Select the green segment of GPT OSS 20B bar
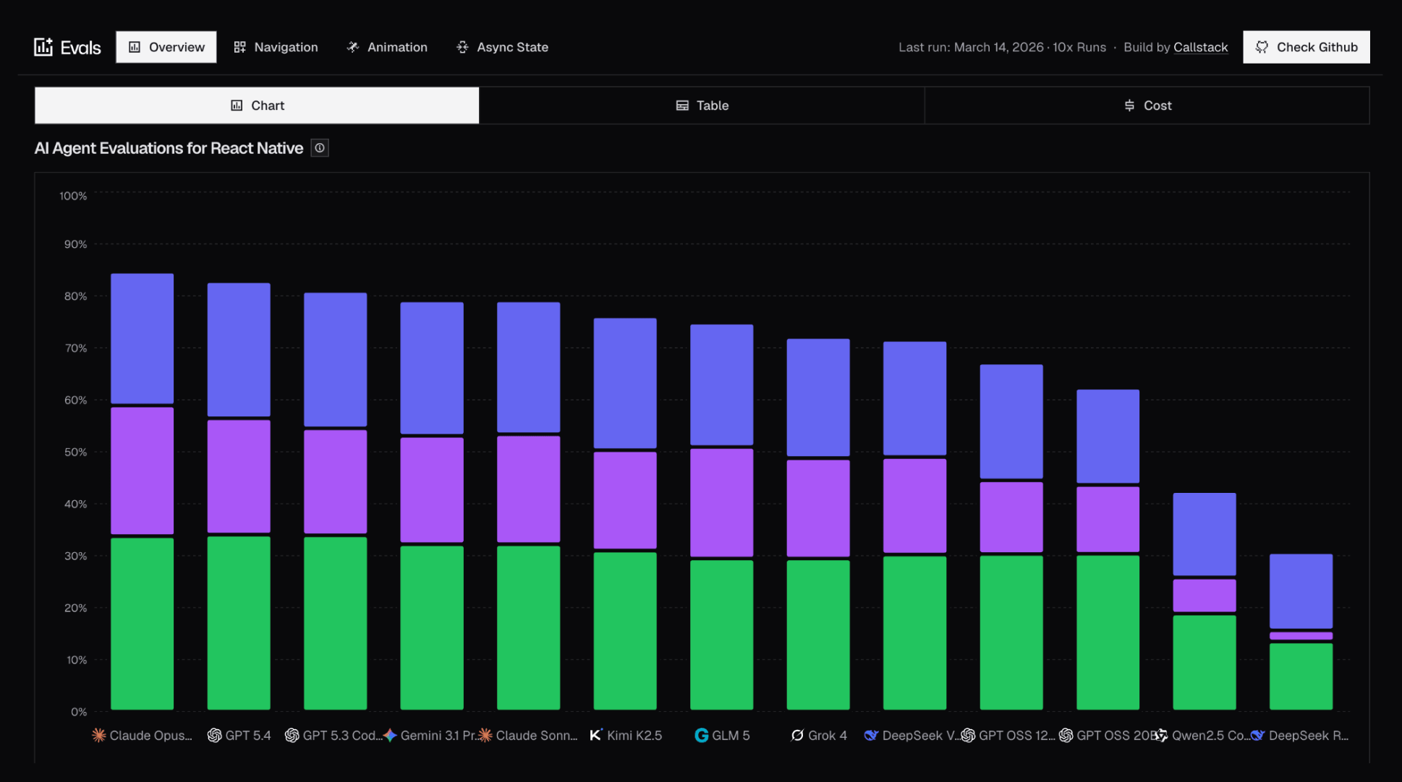 coord(1108,632)
